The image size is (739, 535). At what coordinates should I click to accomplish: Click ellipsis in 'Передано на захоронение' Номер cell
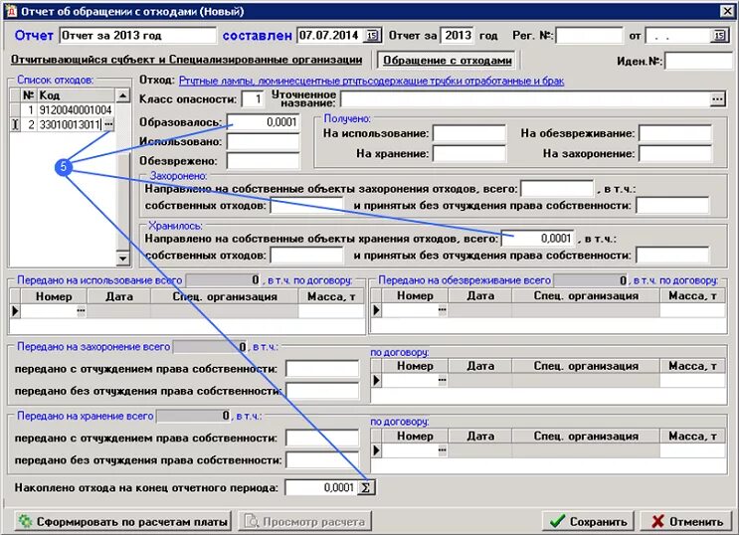pos(442,380)
